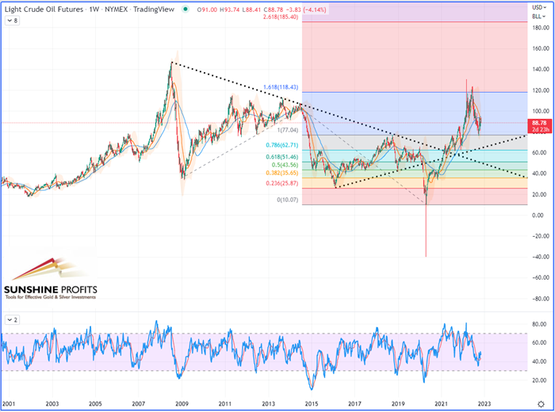Open the BLL unit dropdown
This screenshot has width=555, height=412.
(x=540, y=15)
